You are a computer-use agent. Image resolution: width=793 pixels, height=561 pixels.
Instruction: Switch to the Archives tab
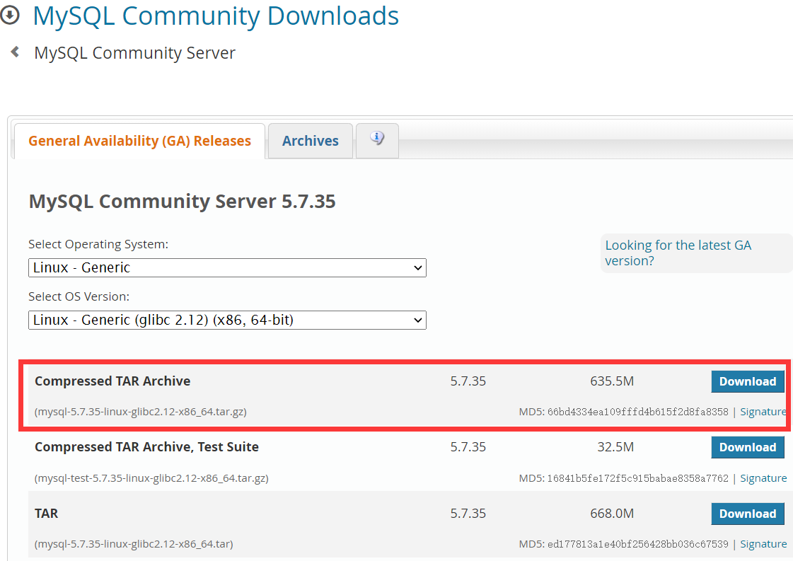(310, 141)
